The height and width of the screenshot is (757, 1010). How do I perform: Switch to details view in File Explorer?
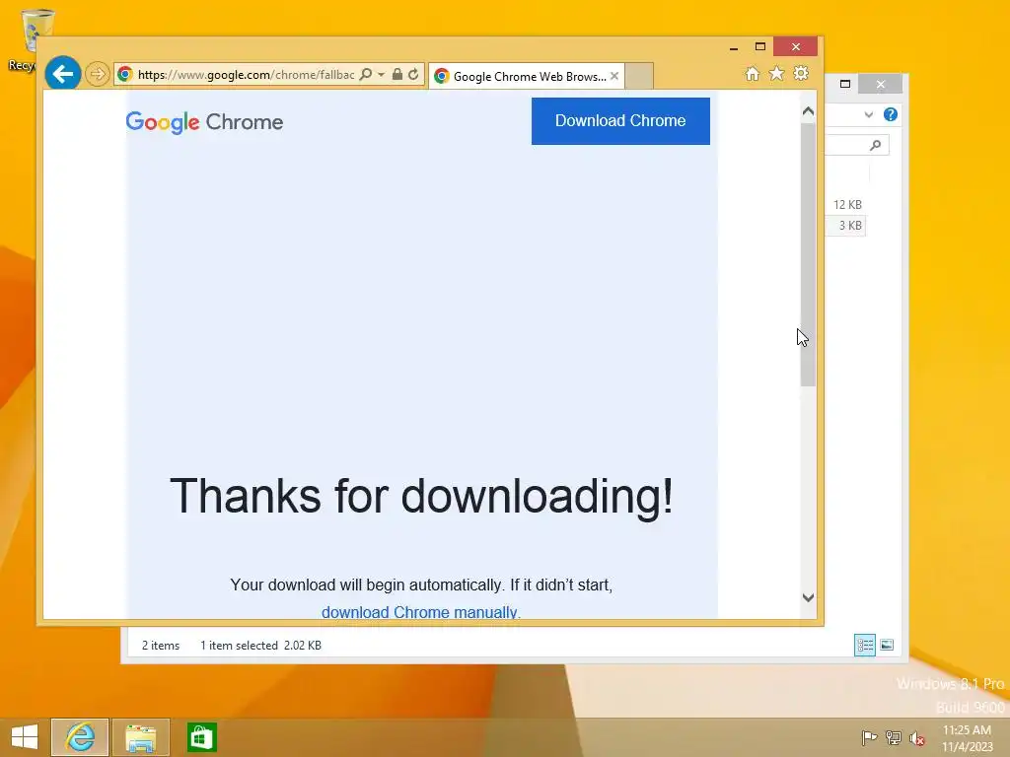point(864,645)
